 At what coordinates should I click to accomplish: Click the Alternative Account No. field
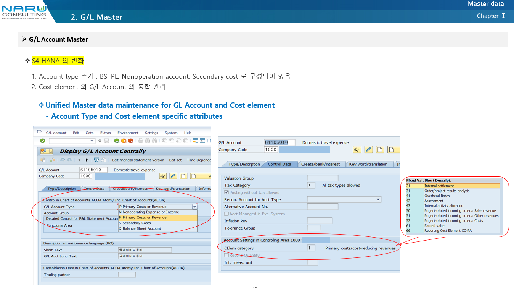[323, 207]
